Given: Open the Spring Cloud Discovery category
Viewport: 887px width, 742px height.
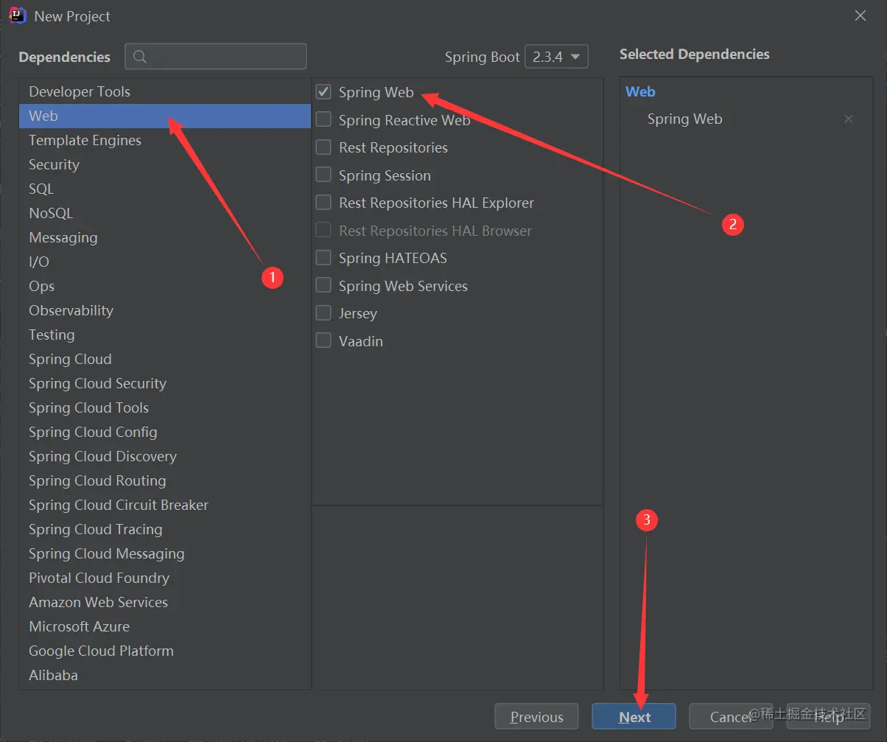Looking at the screenshot, I should click(x=165, y=456).
